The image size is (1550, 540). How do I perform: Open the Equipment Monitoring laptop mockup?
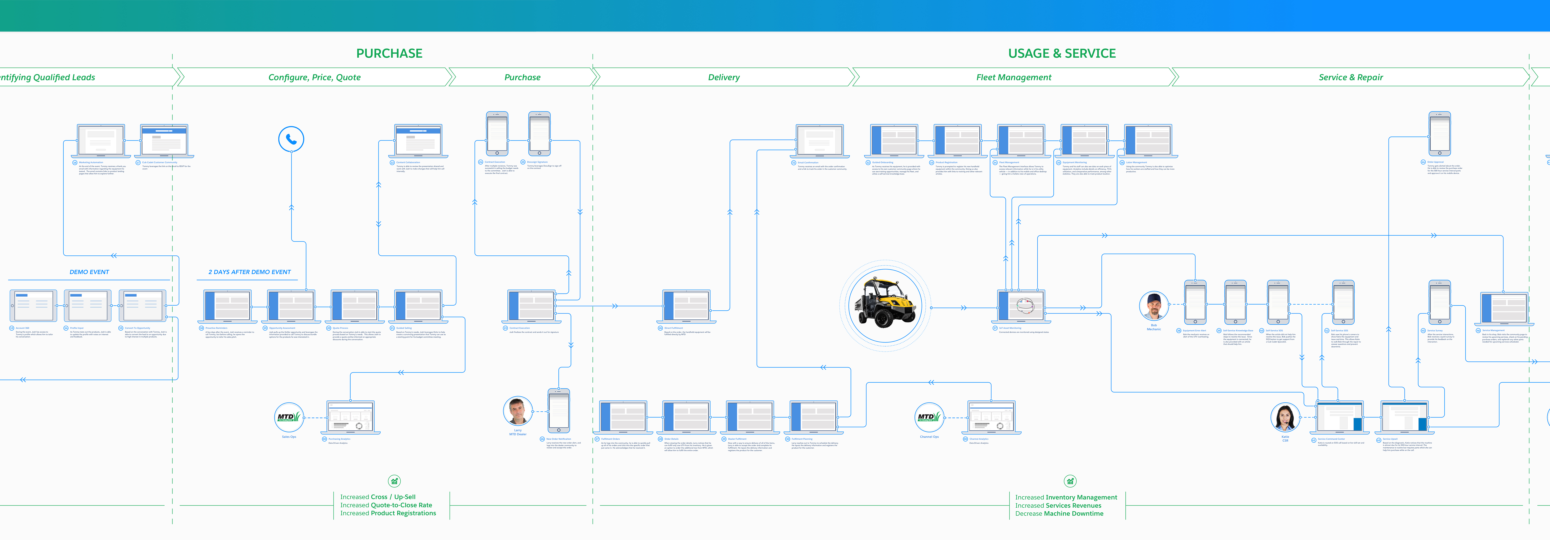(1085, 142)
